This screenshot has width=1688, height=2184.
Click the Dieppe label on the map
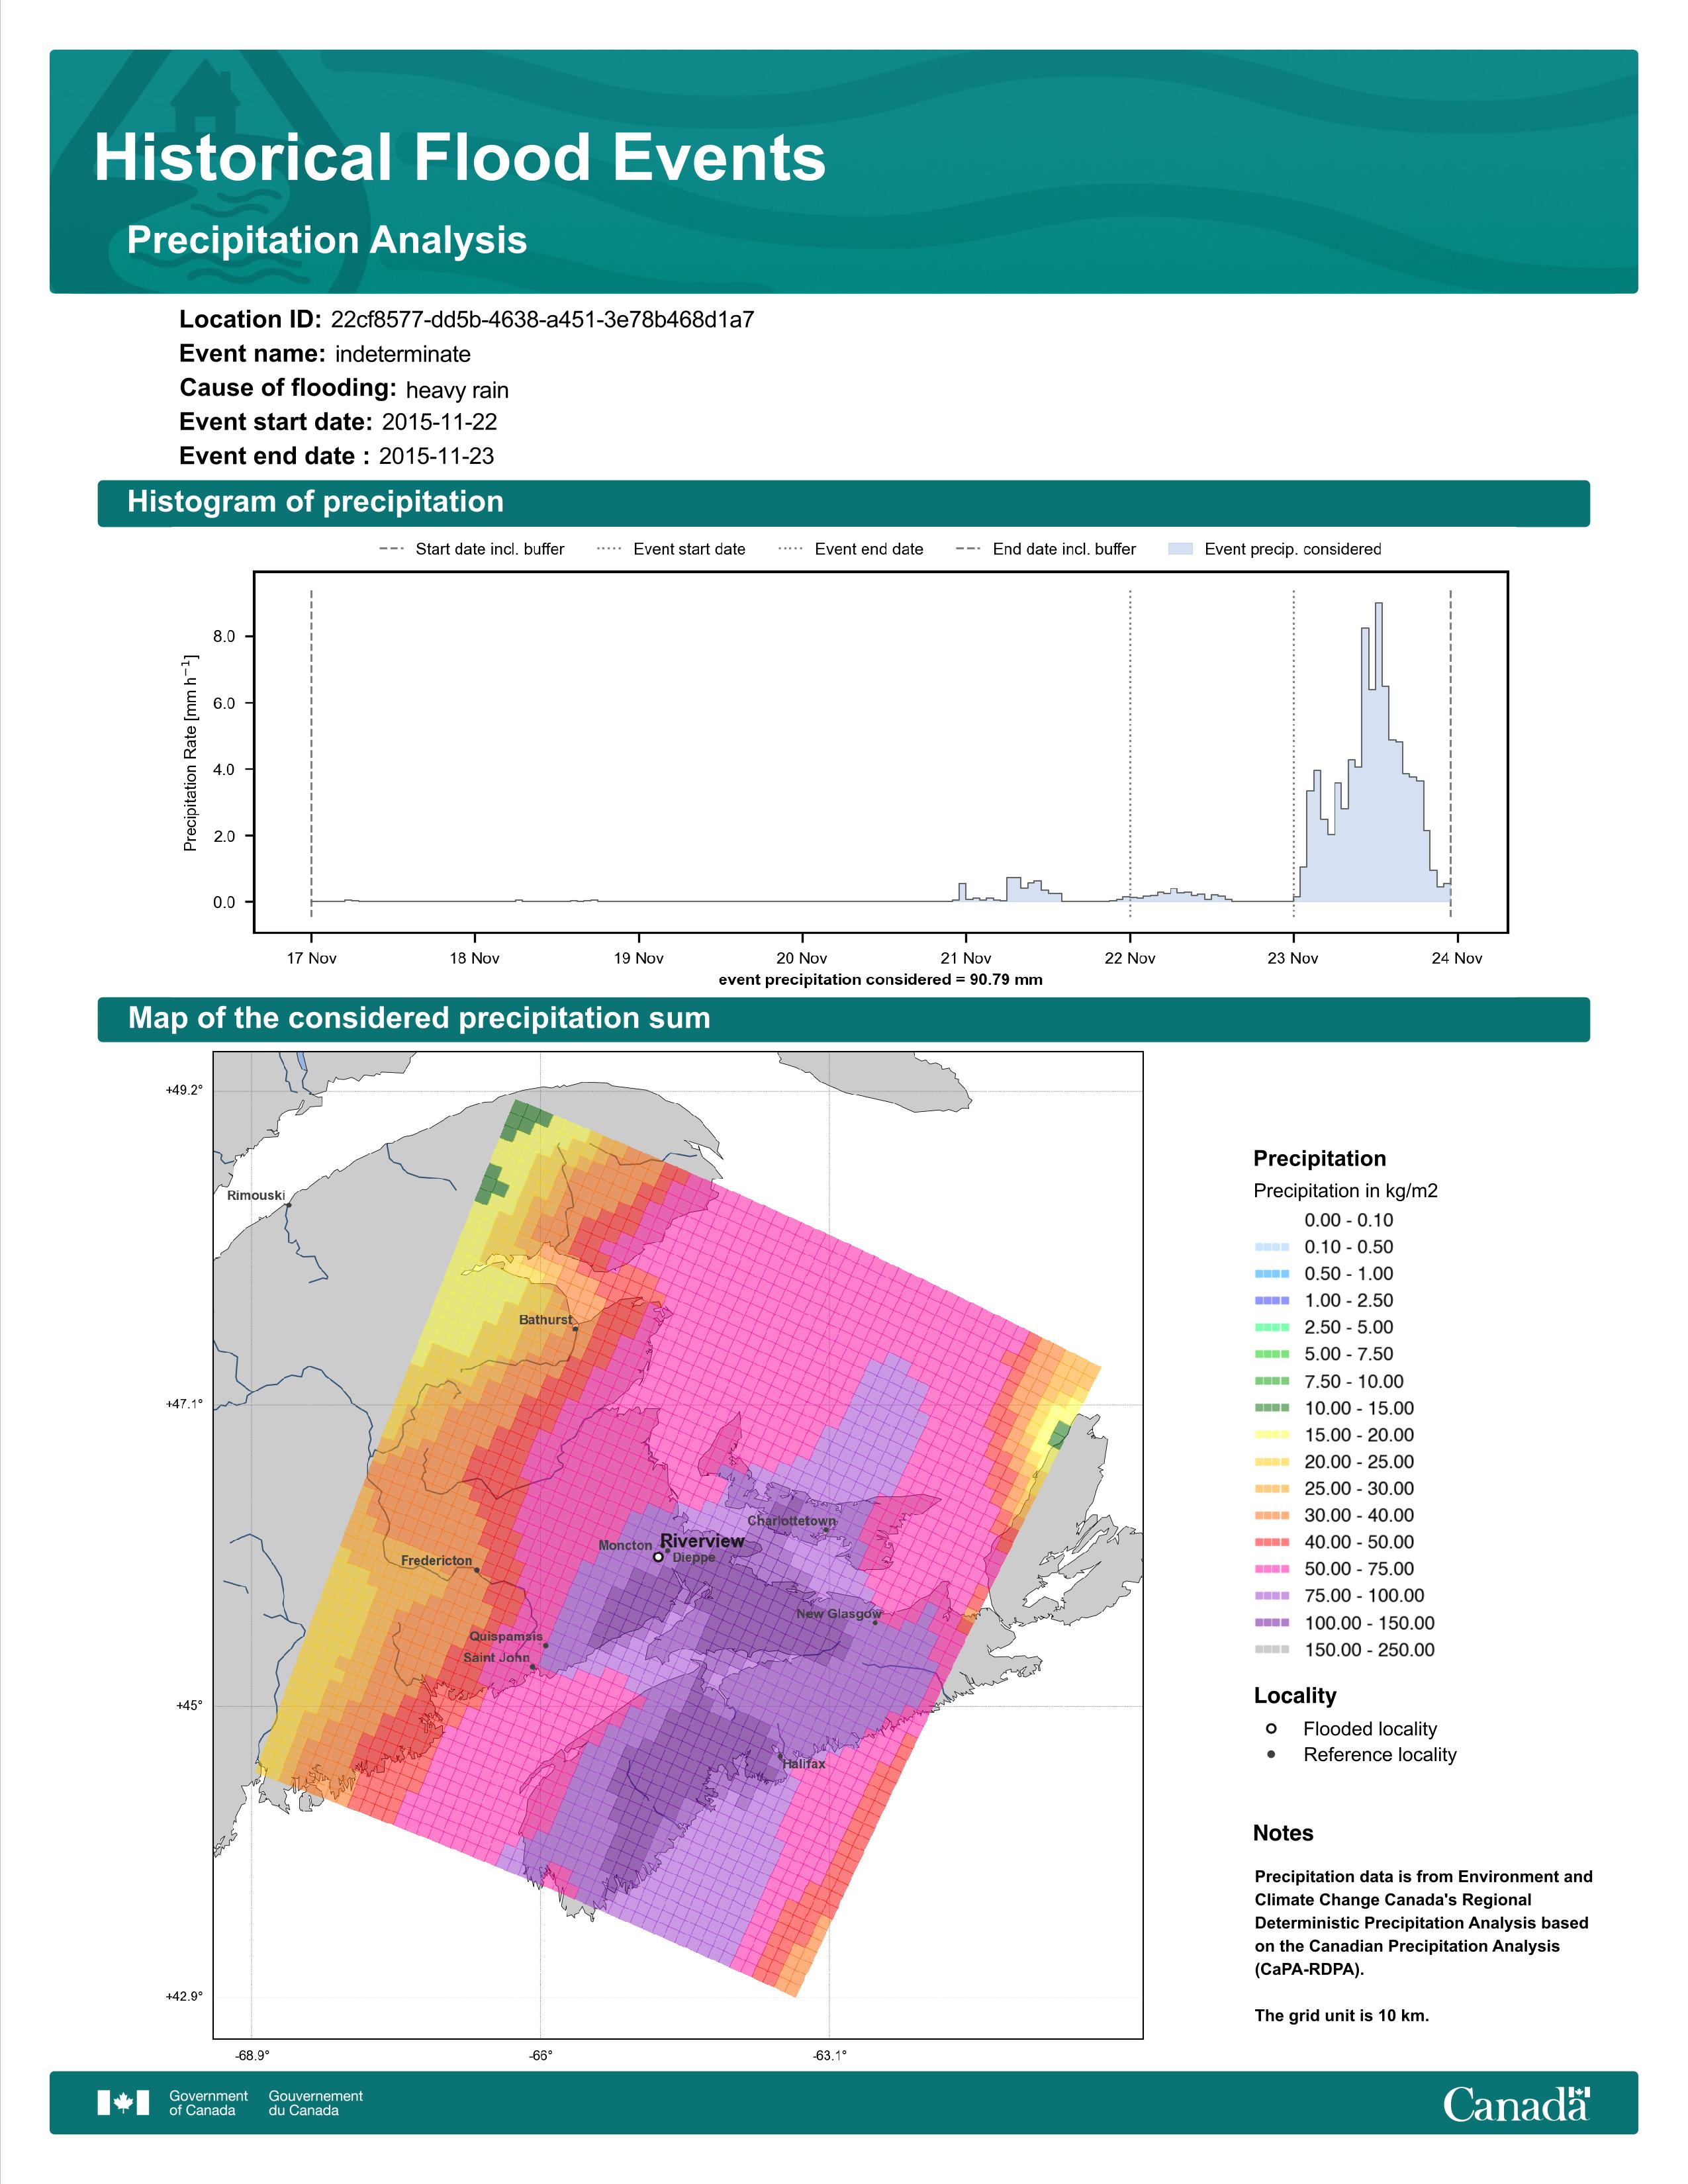[694, 1557]
